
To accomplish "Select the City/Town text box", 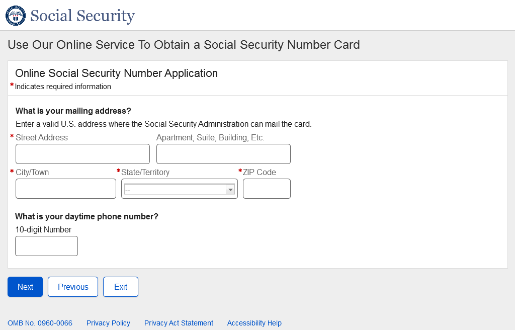I will [66, 189].
